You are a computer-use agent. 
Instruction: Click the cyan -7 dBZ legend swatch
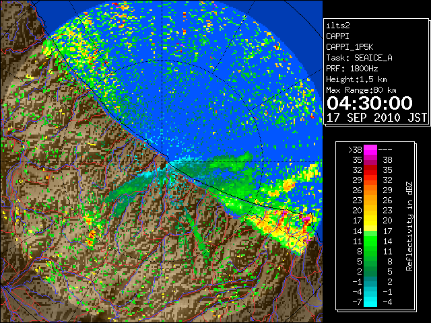coord(370,301)
